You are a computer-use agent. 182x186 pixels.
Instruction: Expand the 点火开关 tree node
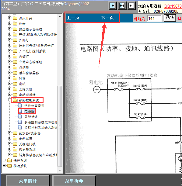click(x=9, y=18)
